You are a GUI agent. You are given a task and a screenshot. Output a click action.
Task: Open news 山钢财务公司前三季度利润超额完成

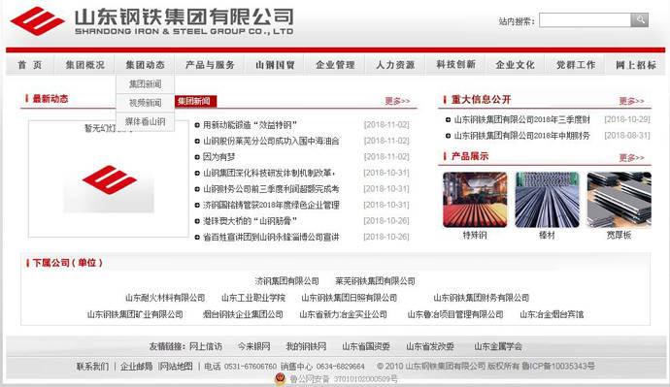[271, 189]
